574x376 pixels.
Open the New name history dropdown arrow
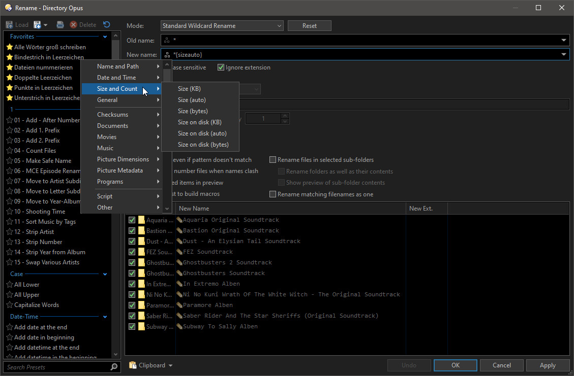coord(564,55)
